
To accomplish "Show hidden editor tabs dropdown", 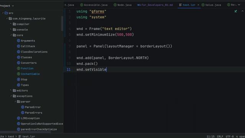I will click(x=239, y=5).
